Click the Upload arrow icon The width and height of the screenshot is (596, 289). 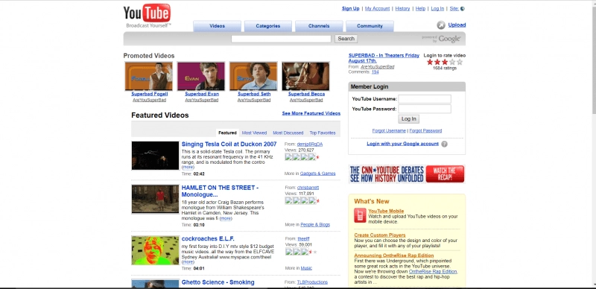pyautogui.click(x=441, y=25)
